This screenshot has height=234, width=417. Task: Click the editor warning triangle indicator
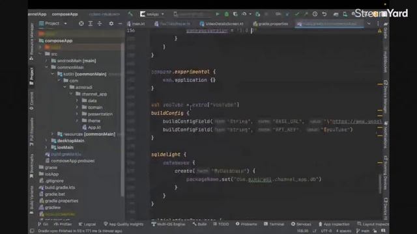[379, 31]
